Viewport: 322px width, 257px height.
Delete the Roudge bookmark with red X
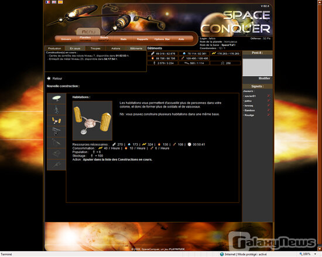pyautogui.click(x=269, y=114)
